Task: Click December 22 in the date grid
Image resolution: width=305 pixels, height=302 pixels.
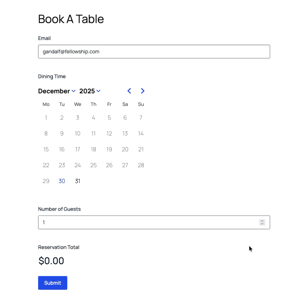Action: click(46, 165)
